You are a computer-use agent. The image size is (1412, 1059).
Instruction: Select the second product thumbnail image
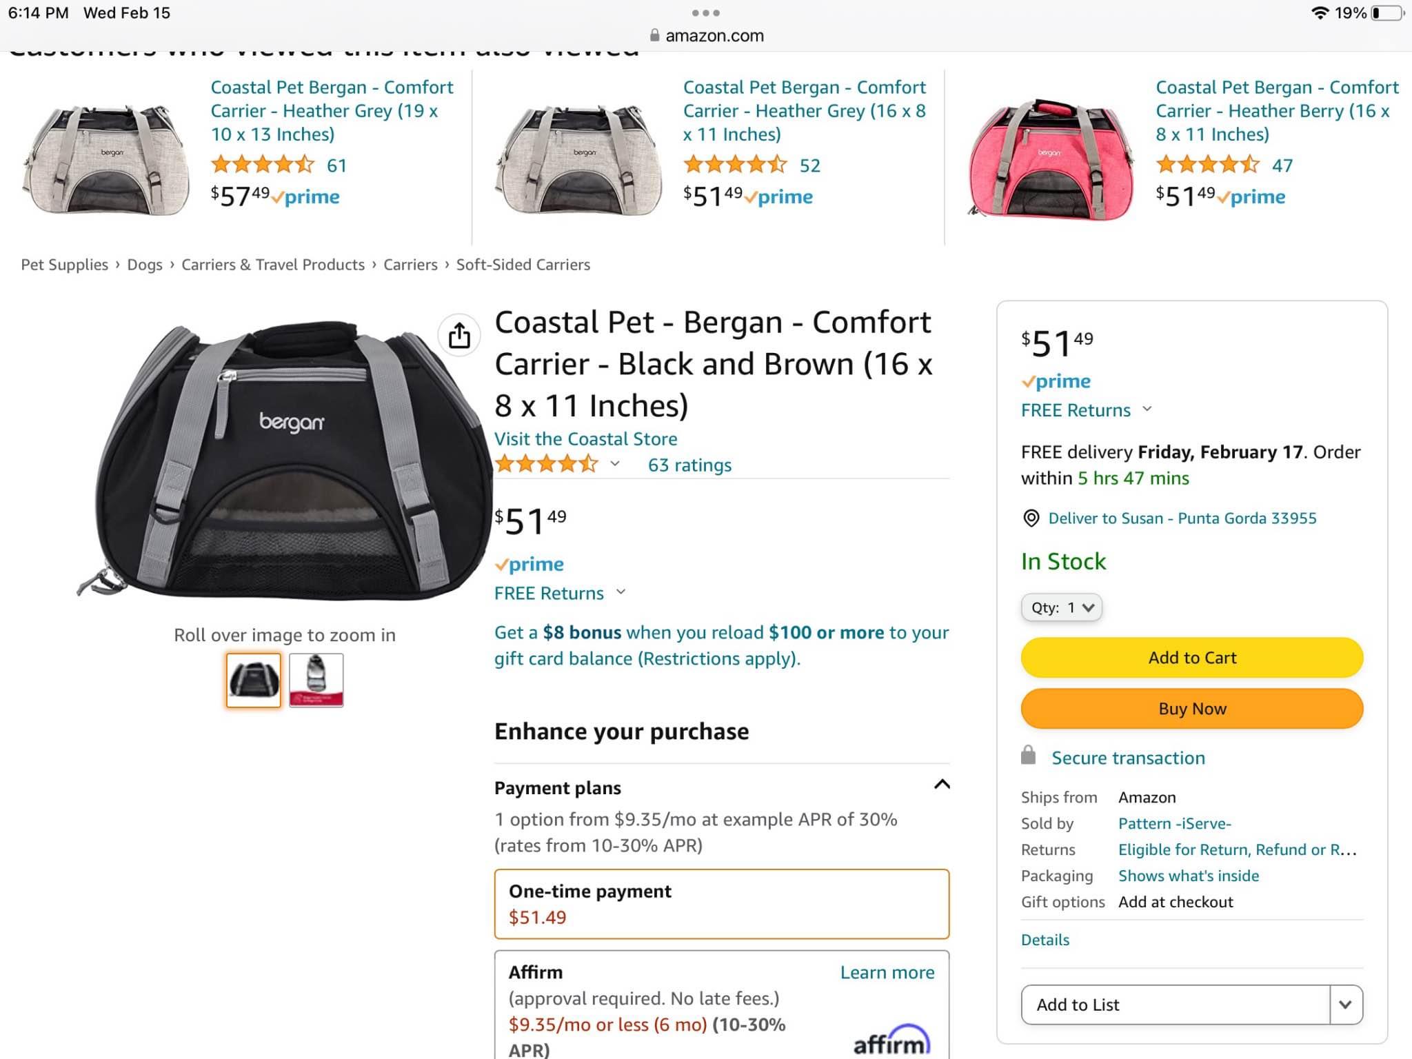click(x=316, y=680)
